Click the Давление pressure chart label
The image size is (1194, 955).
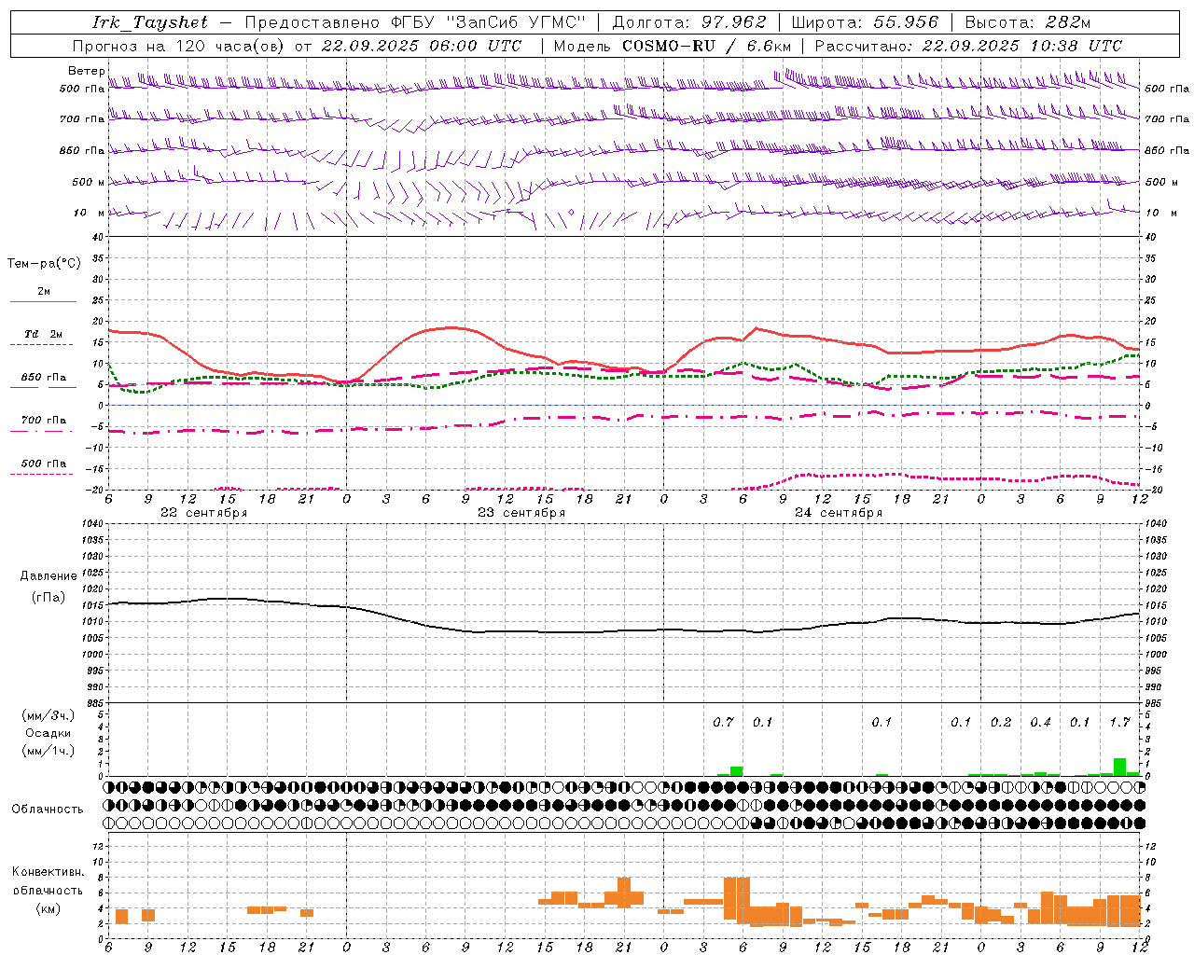pos(49,576)
